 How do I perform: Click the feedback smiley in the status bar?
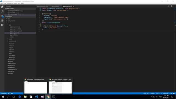[174, 94]
